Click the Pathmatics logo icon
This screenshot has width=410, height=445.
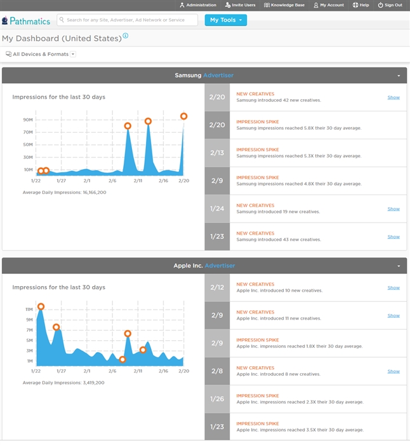(5, 20)
